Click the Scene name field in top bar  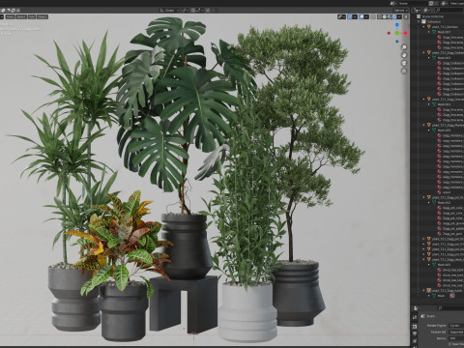point(413,4)
